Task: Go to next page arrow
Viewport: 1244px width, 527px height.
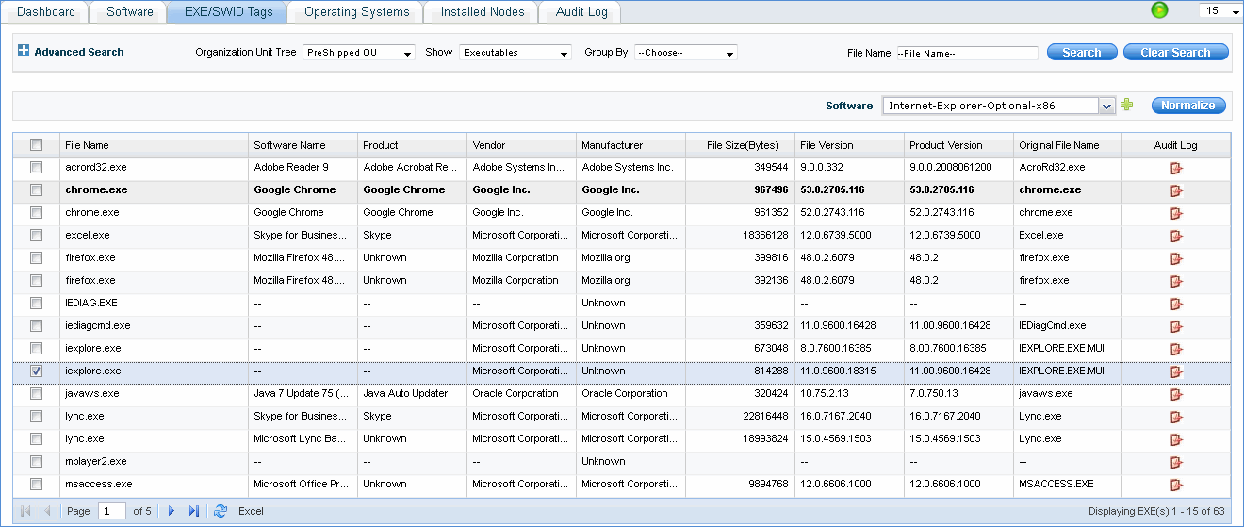Action: pos(172,511)
